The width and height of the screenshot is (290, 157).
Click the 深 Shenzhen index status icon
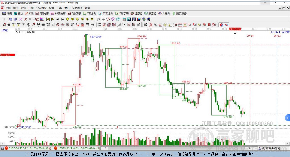(x=56, y=148)
